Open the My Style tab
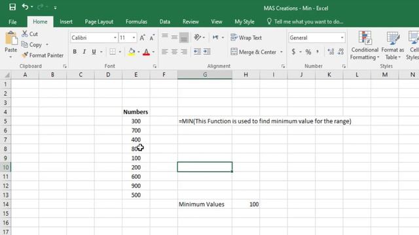 (x=244, y=22)
